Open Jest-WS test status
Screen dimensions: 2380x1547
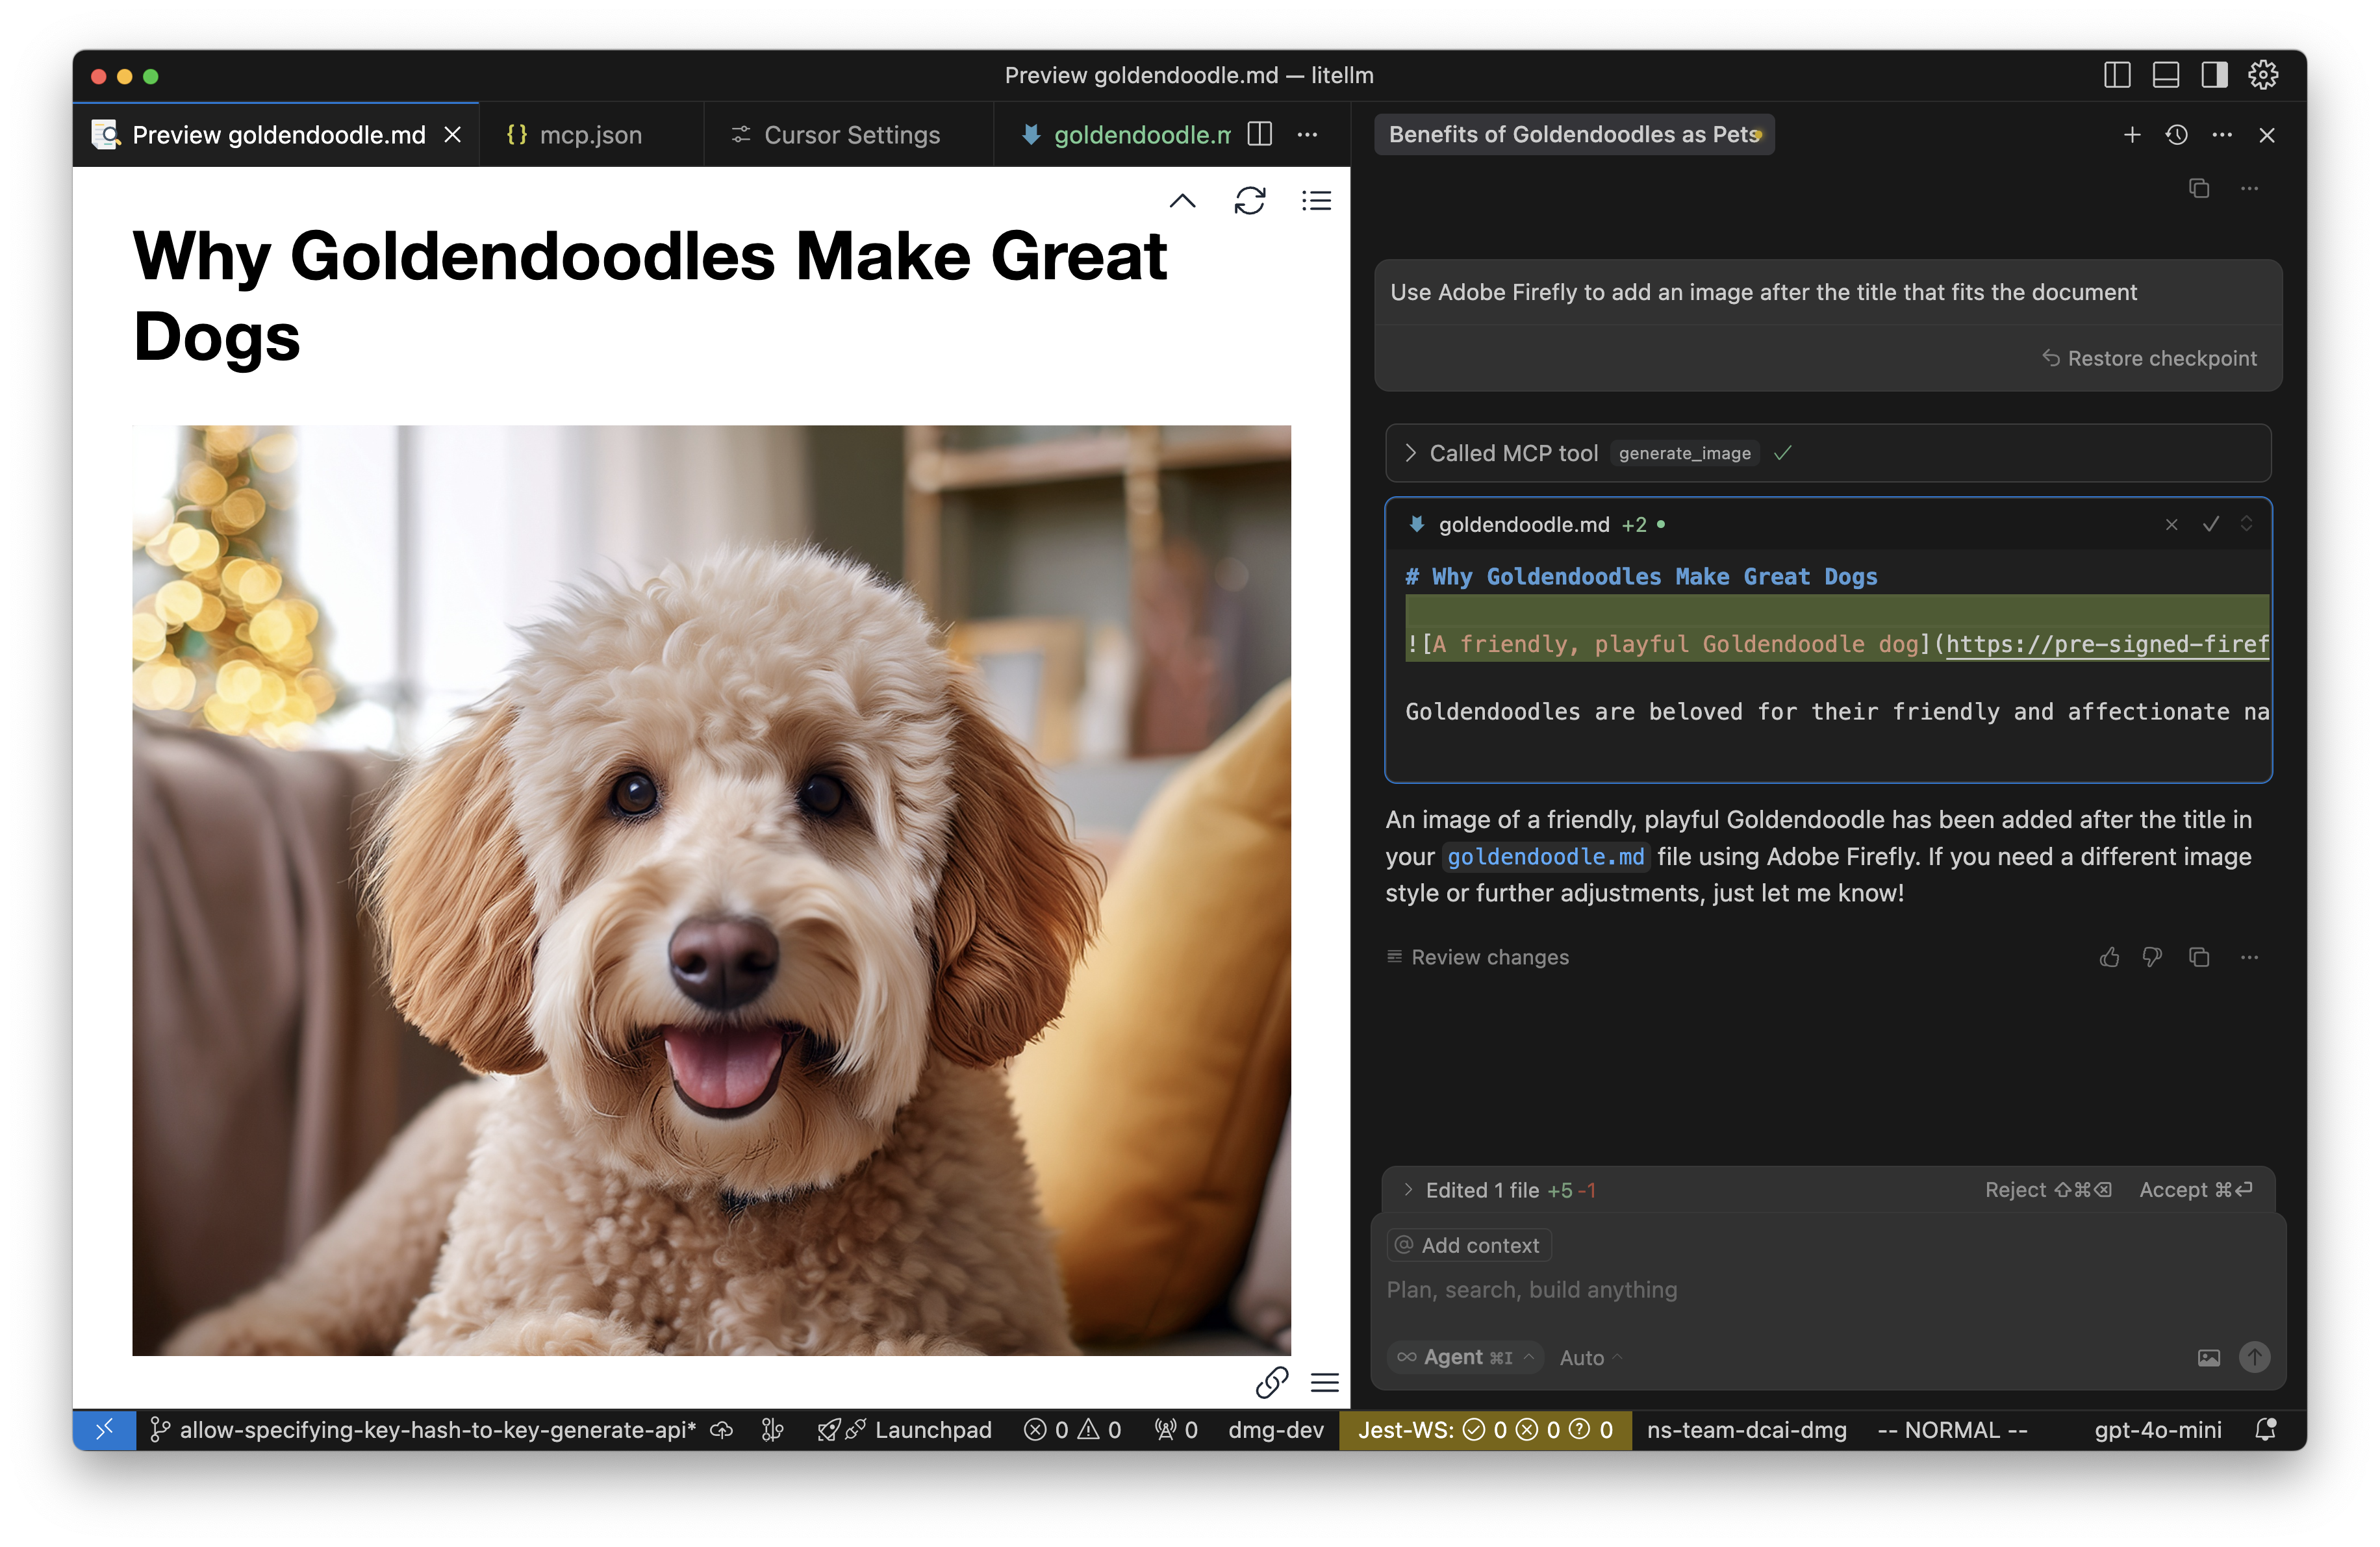[x=1485, y=1430]
